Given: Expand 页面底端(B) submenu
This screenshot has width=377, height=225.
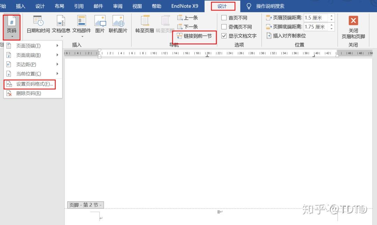Looking at the screenshot, I should [33, 55].
